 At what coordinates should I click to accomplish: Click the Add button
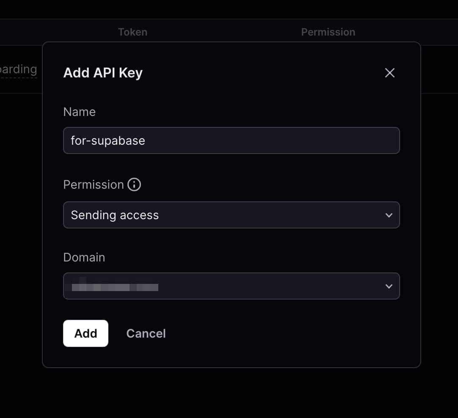[x=86, y=333]
